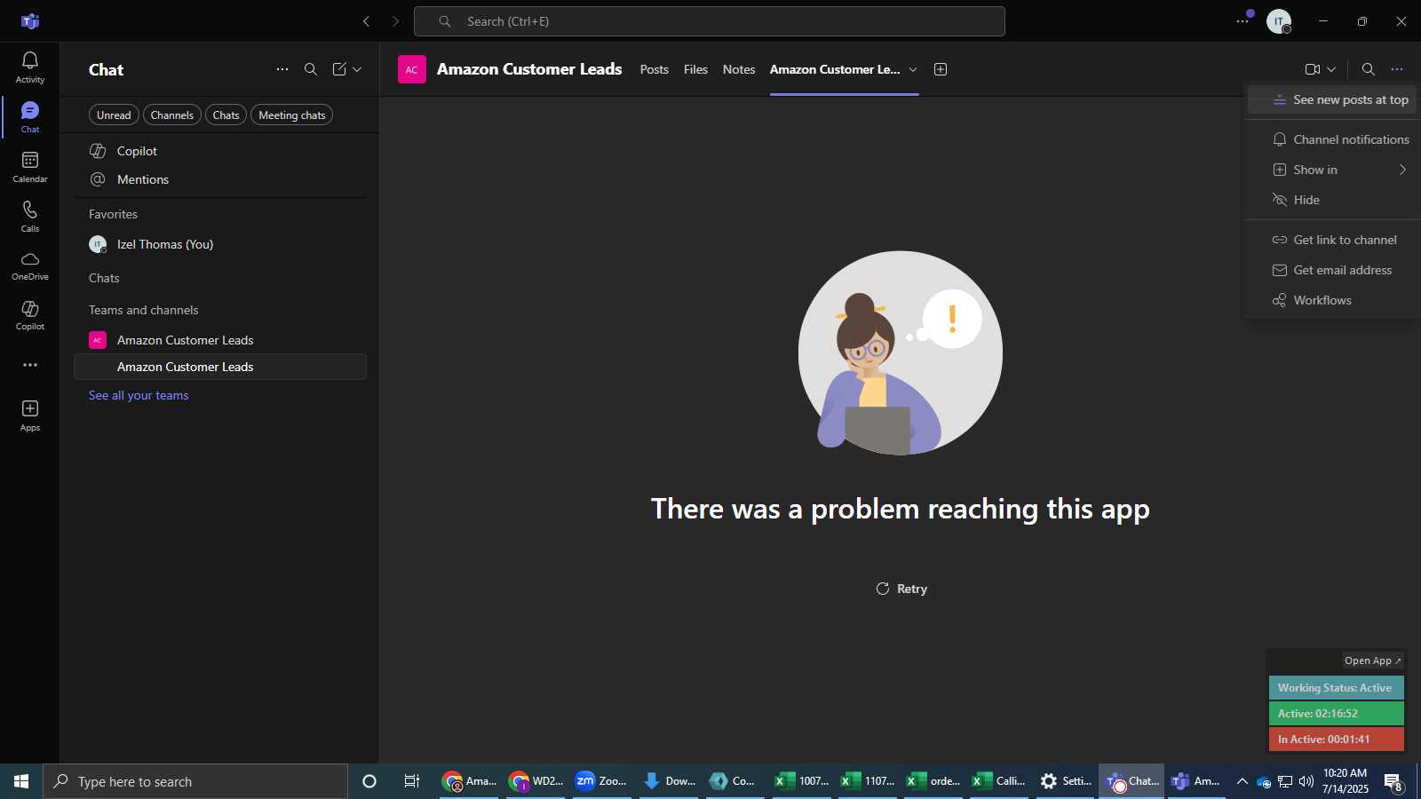Add a new tab with plus icon

941,69
